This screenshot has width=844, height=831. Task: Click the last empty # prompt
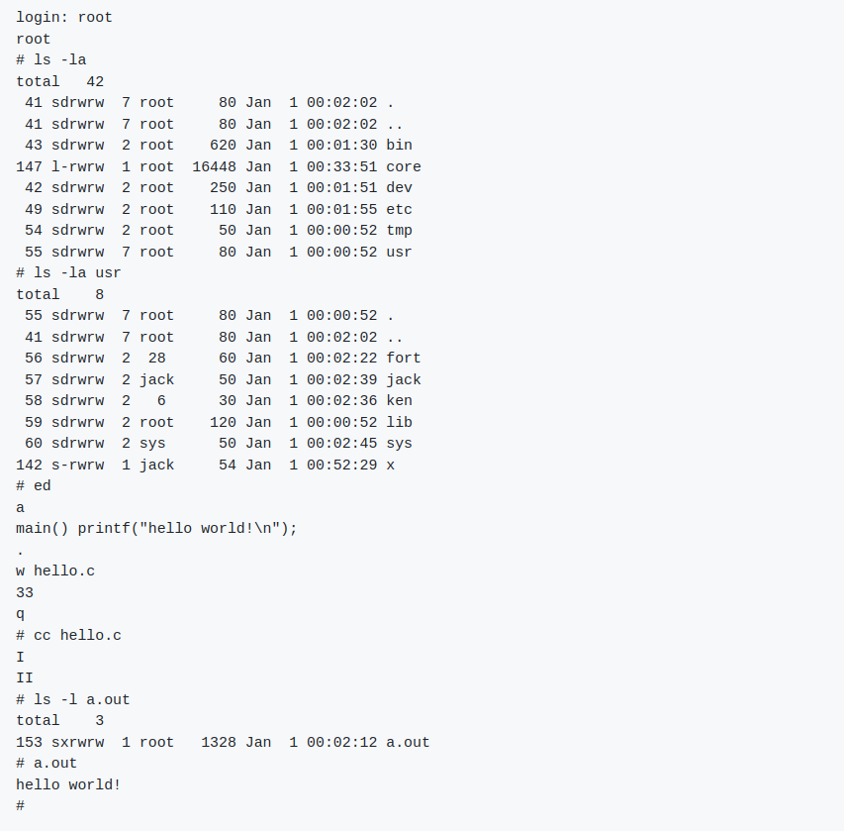(20, 807)
